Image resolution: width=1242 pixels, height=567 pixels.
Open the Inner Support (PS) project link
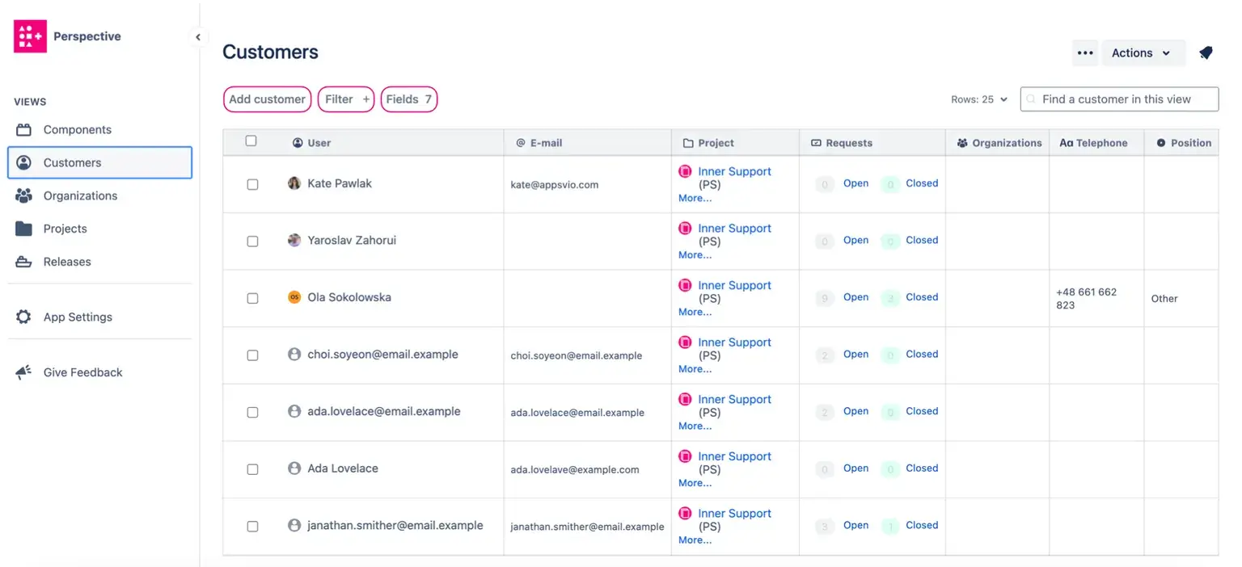(734, 171)
